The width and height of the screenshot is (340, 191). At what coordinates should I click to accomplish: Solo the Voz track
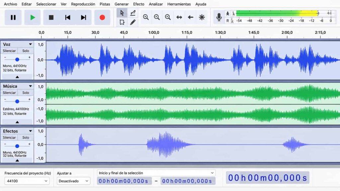26,51
